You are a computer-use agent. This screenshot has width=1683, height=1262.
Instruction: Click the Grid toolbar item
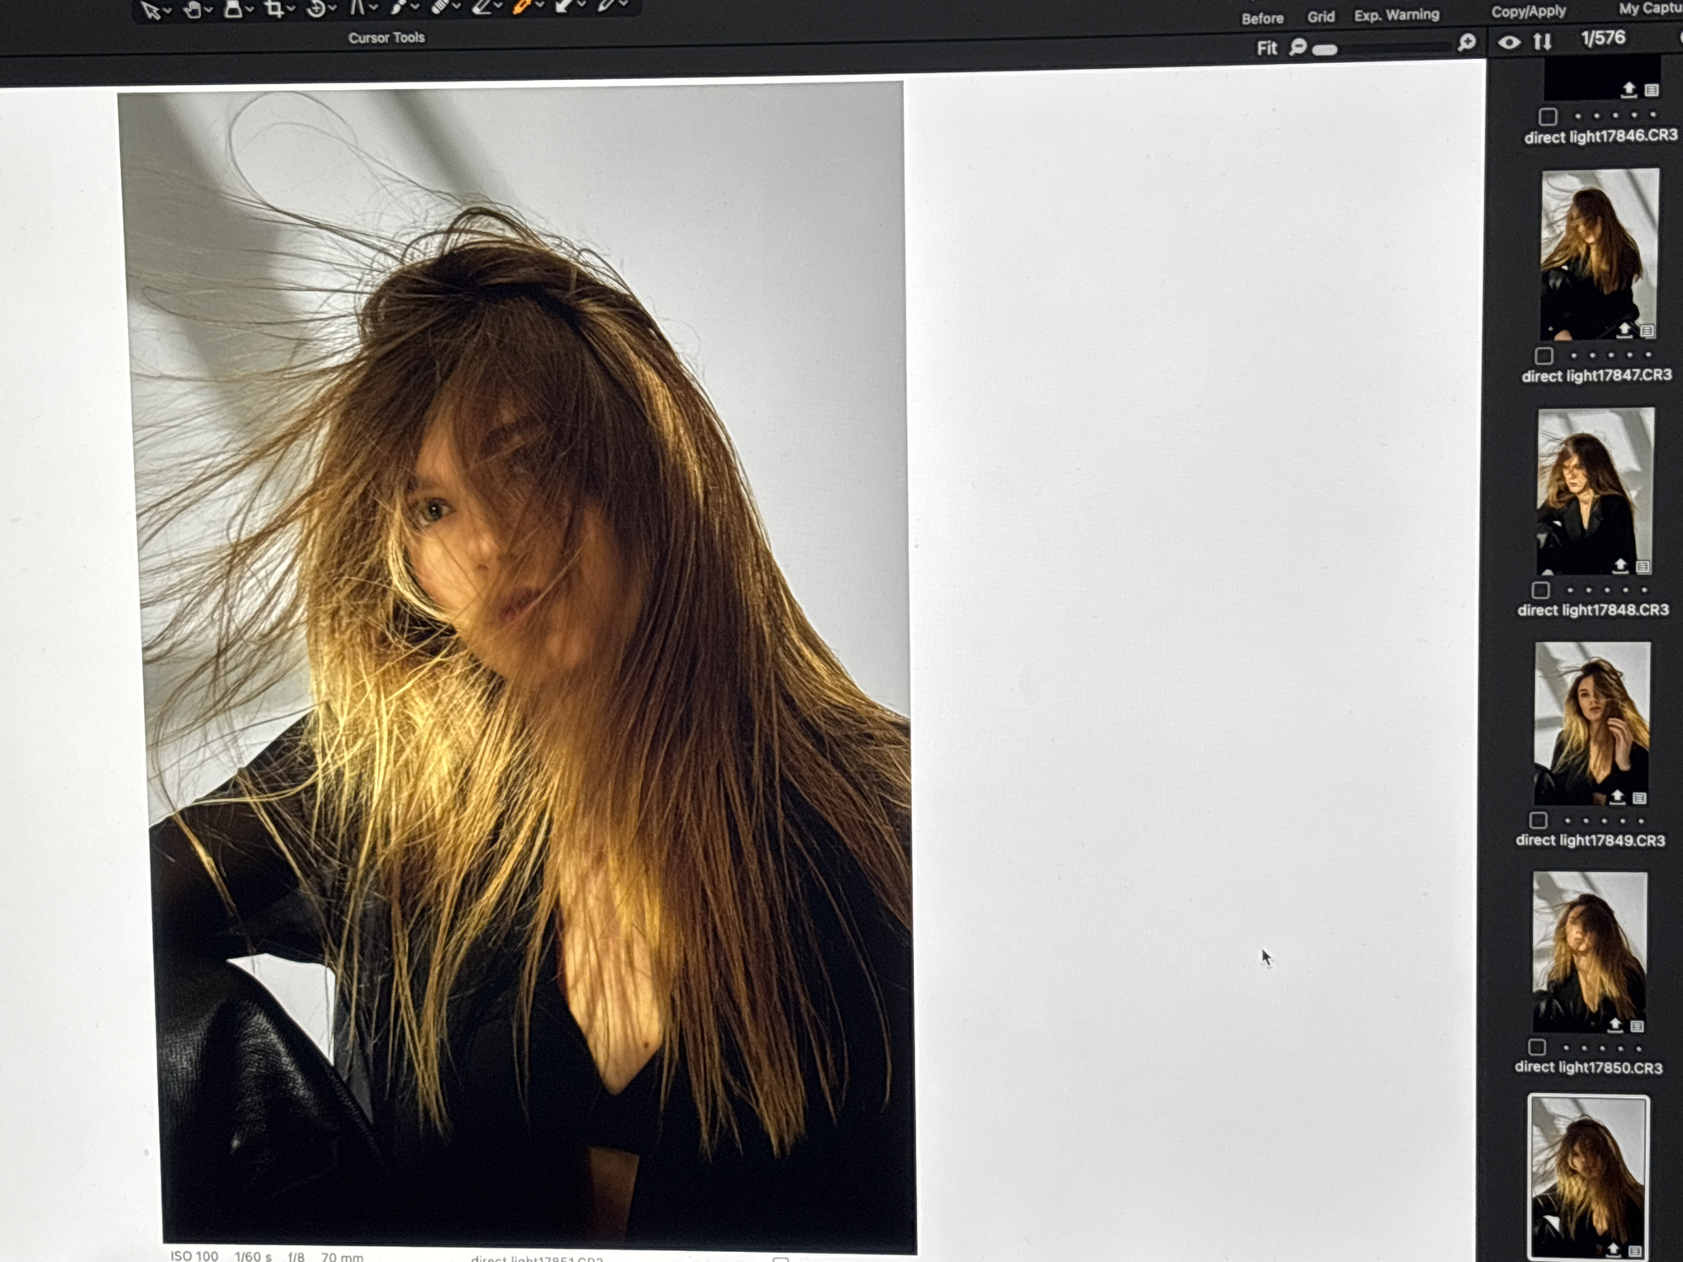pos(1321,17)
